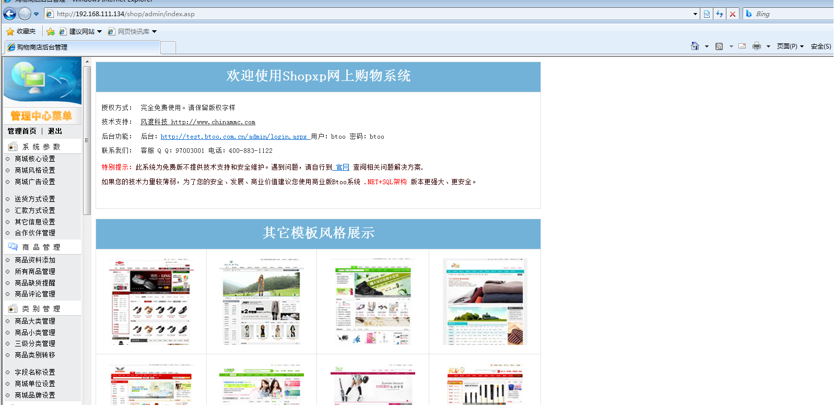
Task: Open 商城风格设置 in the sidebar
Action: [35, 170]
